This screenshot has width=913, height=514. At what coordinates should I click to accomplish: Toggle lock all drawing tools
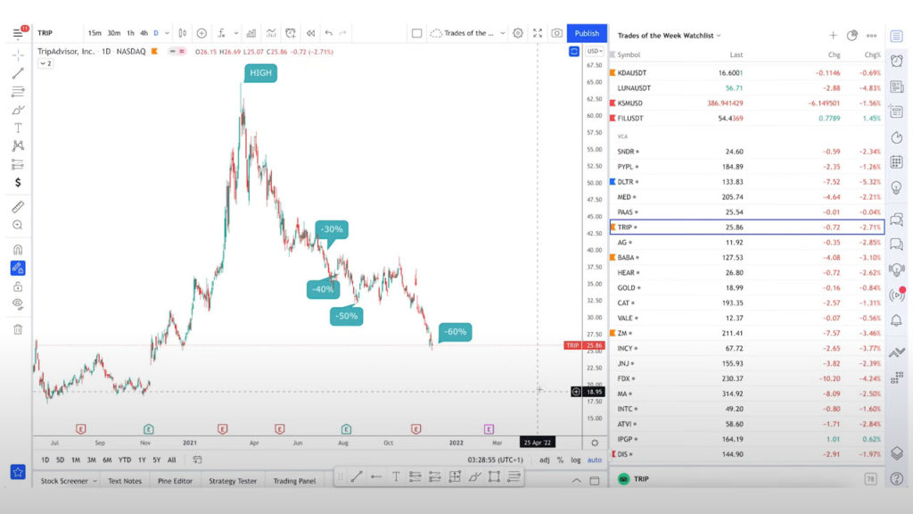pyautogui.click(x=18, y=286)
